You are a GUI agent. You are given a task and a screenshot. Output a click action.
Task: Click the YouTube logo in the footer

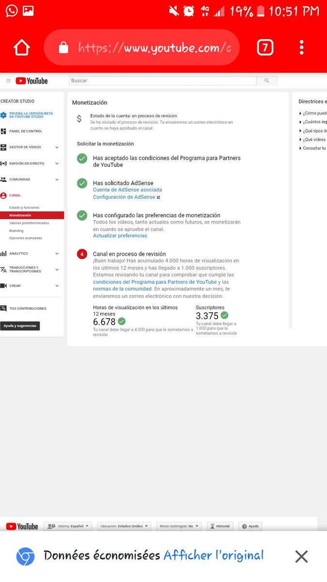pos(22,526)
